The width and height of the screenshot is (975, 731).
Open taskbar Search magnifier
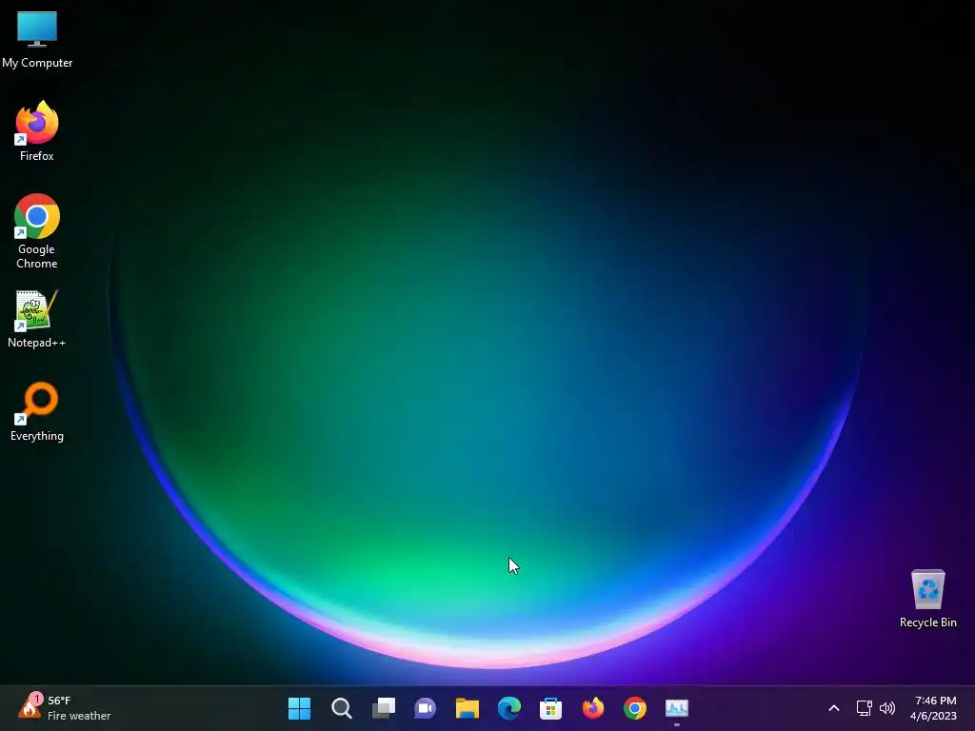342,708
